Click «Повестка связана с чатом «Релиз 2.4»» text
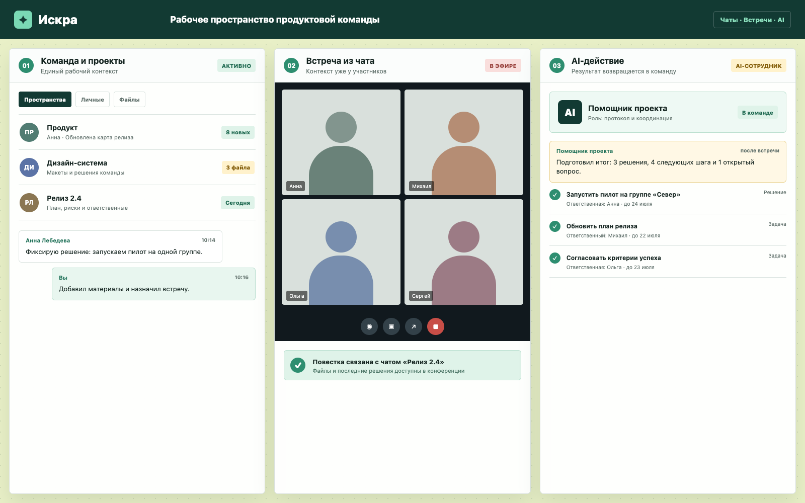Viewport: 805px width, 503px height. tap(378, 362)
